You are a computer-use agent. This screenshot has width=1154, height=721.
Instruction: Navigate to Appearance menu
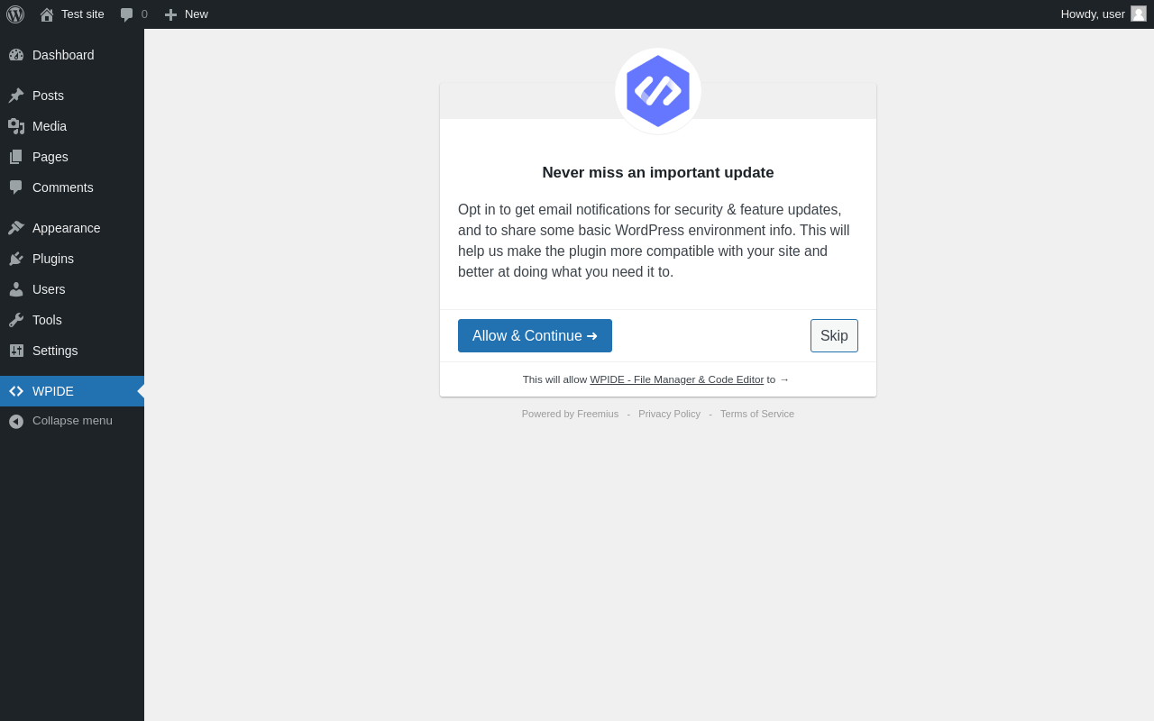tap(72, 228)
